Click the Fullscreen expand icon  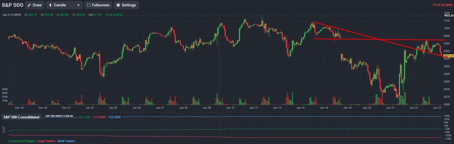(88, 5)
